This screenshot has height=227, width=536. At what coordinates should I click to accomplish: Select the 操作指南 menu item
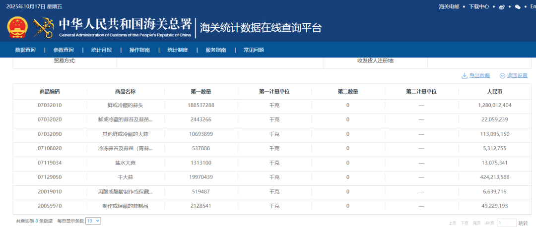(x=139, y=50)
